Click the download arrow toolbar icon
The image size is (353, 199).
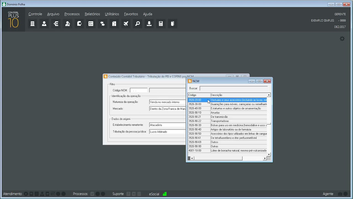coord(149,24)
